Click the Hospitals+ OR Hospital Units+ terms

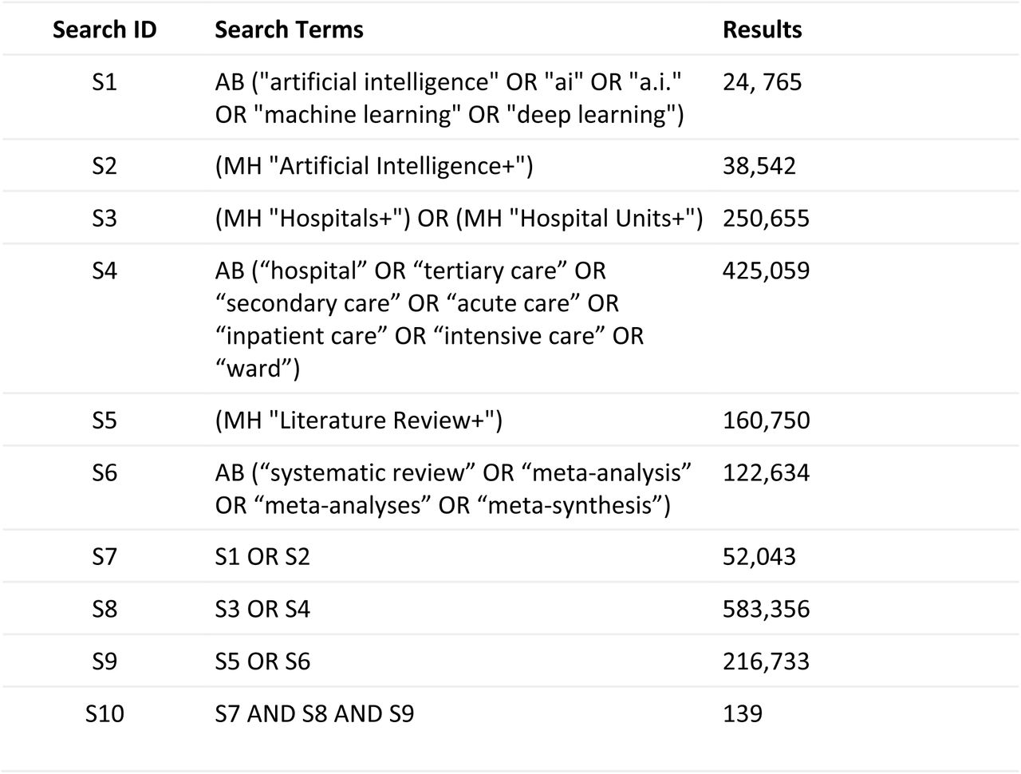click(459, 218)
